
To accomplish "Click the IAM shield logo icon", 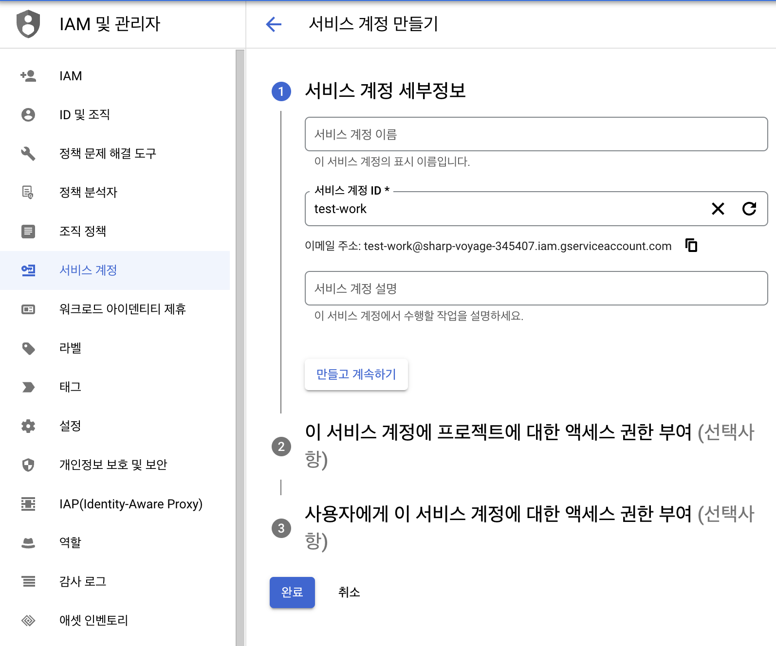I will (x=28, y=24).
